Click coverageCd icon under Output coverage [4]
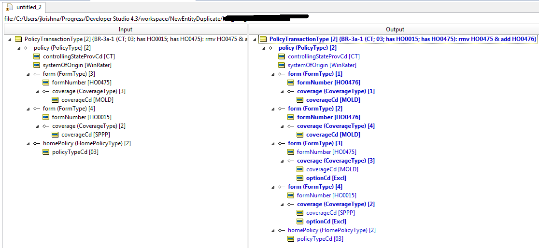The image size is (539, 248). 300,135
